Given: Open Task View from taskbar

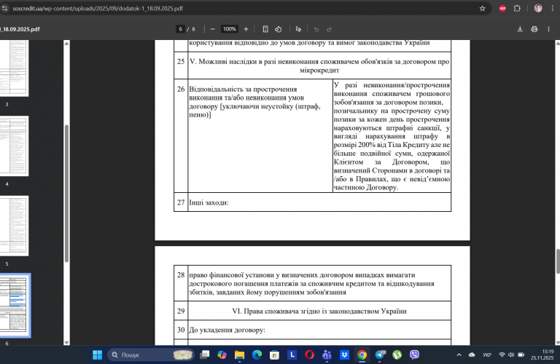Looking at the screenshot, I should tap(205, 355).
